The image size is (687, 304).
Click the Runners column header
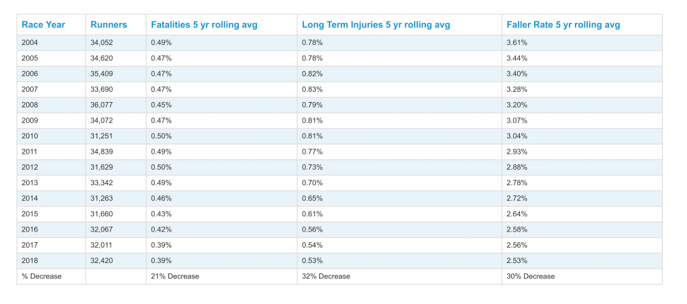coord(109,25)
